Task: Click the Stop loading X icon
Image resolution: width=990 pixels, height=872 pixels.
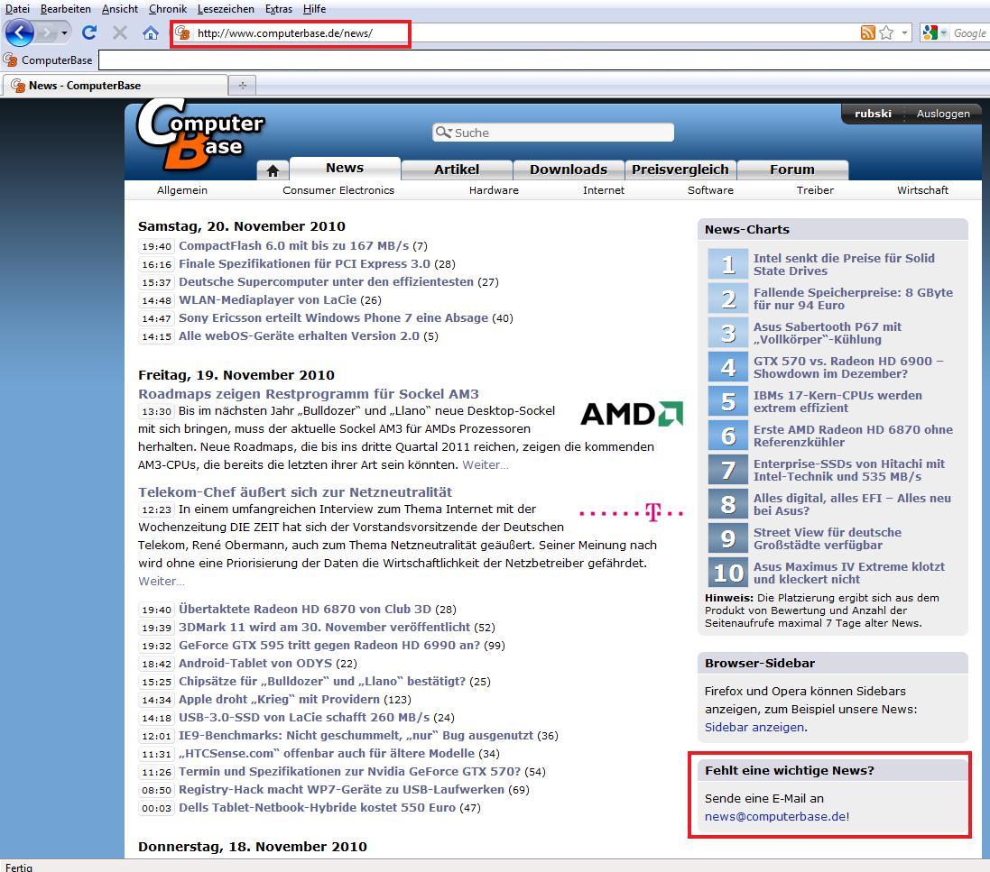Action: tap(120, 32)
